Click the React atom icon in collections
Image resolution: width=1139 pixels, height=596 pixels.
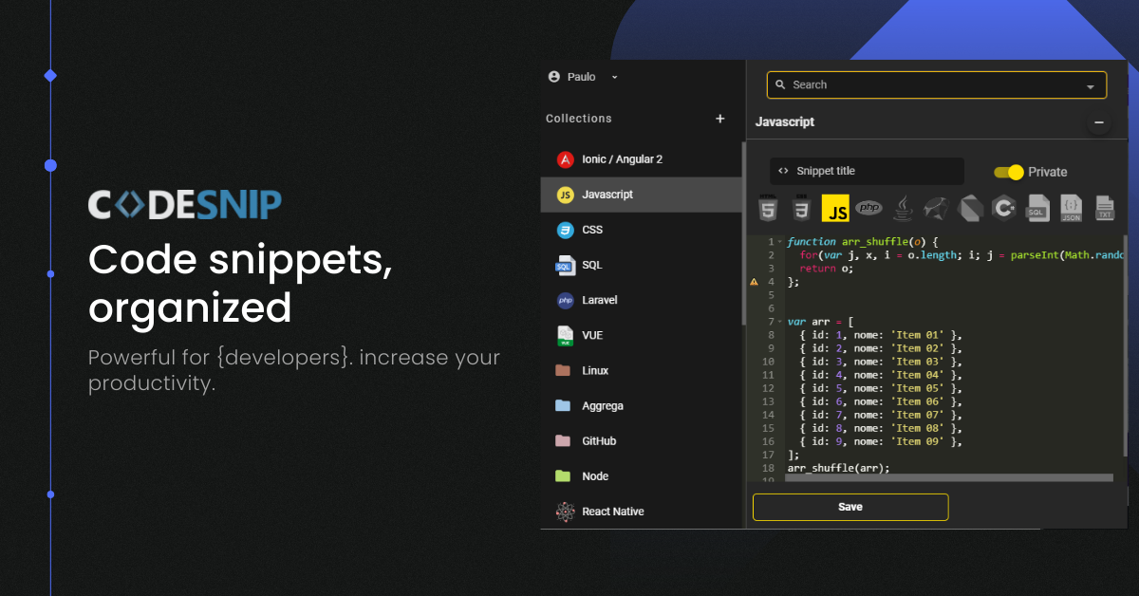pos(565,512)
